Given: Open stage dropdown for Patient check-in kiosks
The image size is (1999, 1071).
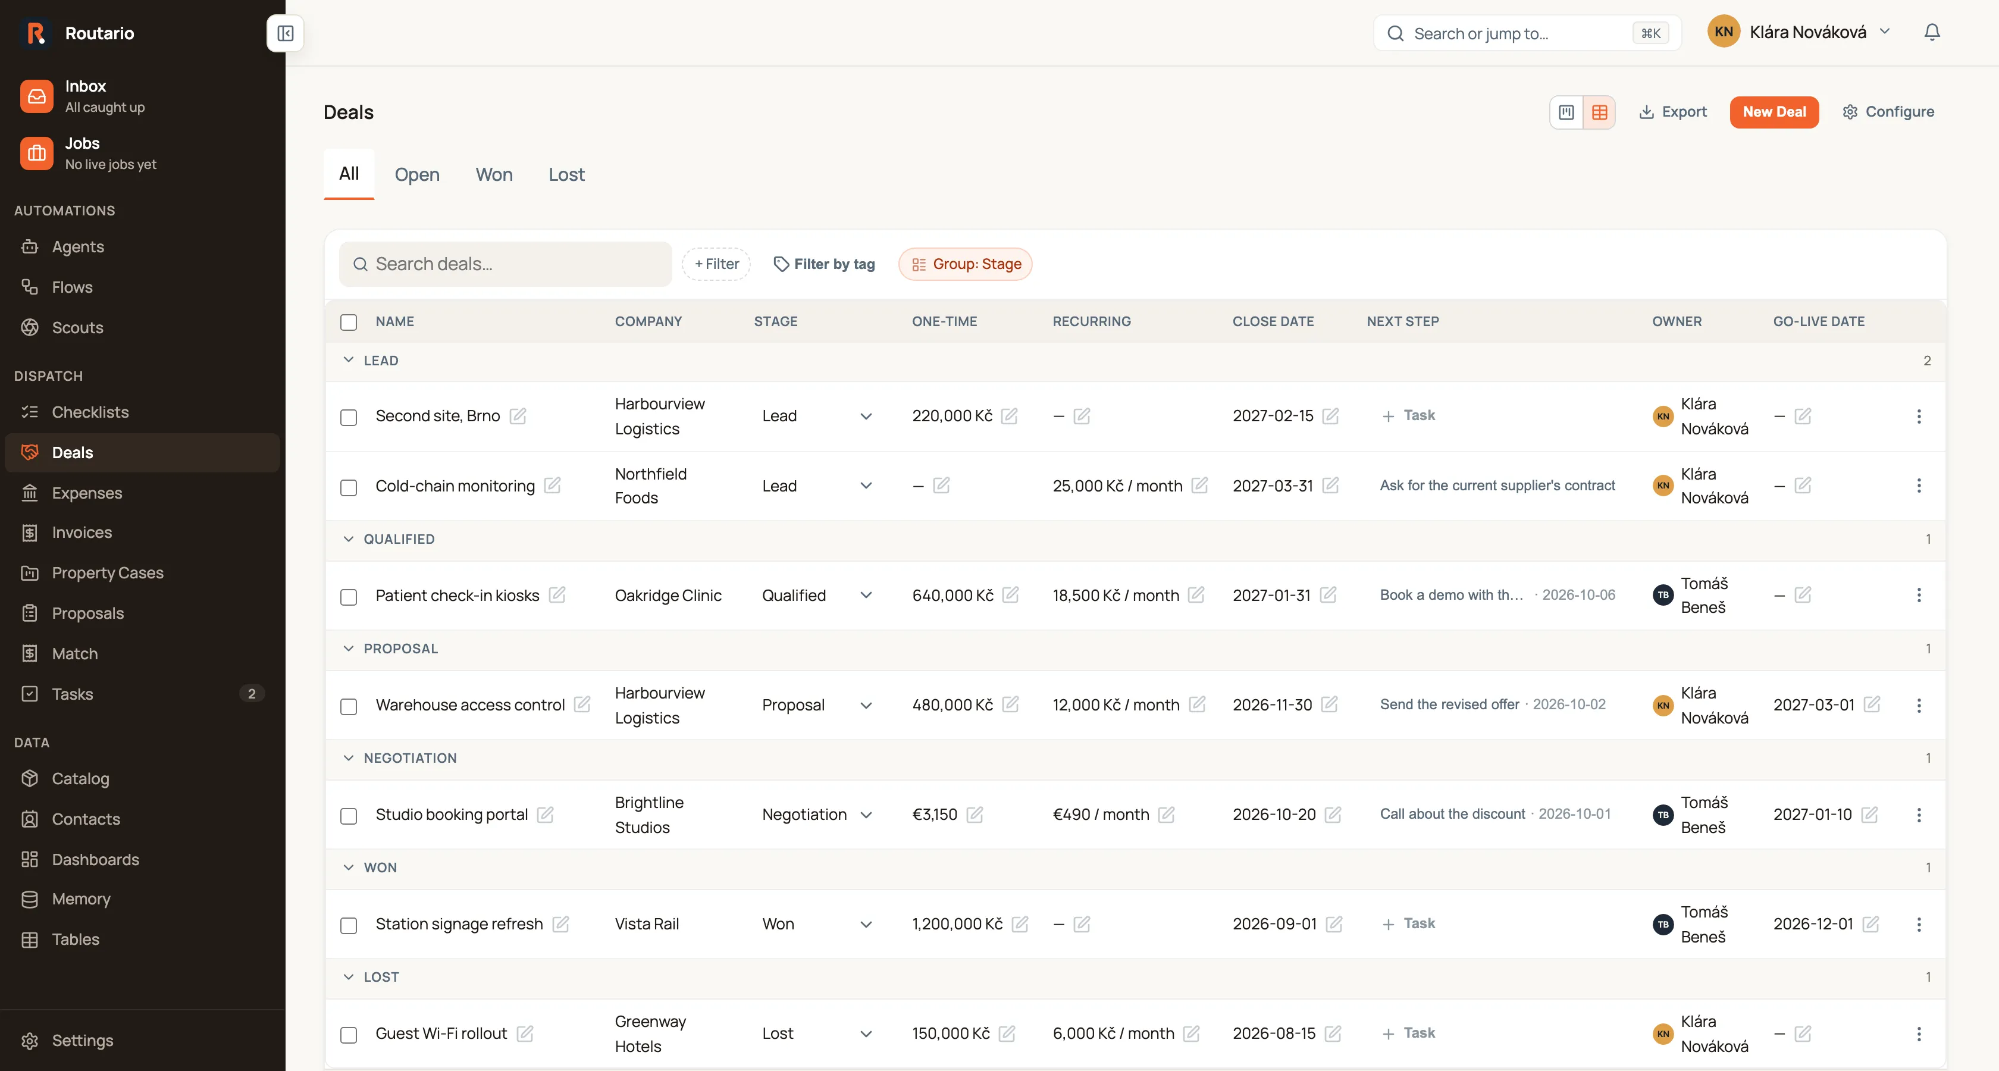Looking at the screenshot, I should pos(817,595).
